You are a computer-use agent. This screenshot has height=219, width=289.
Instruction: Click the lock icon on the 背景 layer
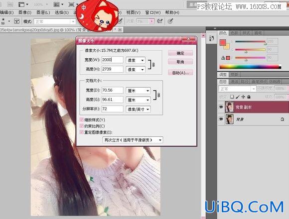pyautogui.click(x=282, y=119)
